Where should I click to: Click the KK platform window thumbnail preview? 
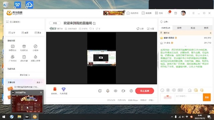tap(27, 104)
